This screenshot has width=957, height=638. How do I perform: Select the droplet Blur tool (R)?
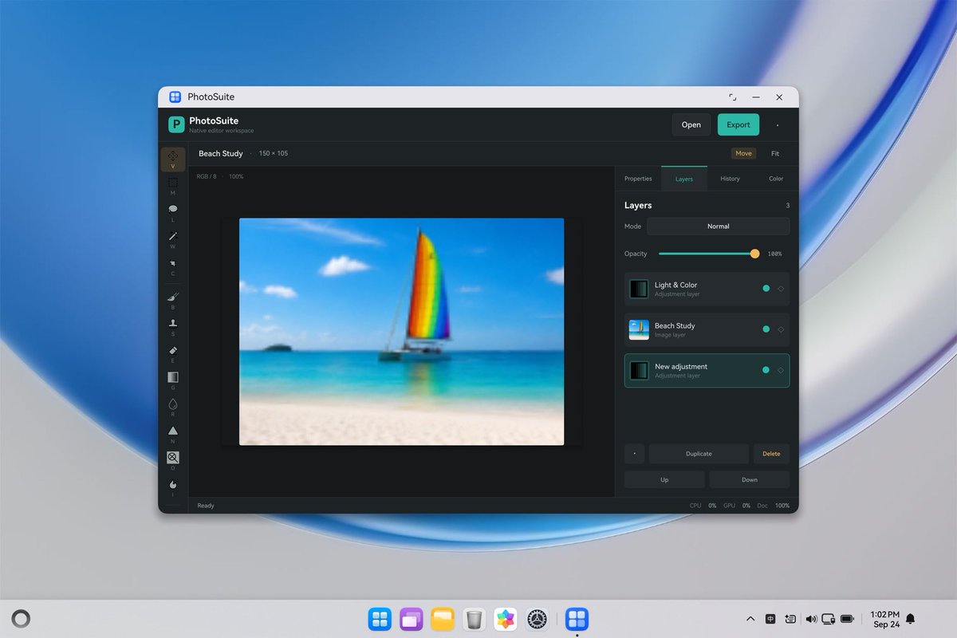pyautogui.click(x=173, y=408)
